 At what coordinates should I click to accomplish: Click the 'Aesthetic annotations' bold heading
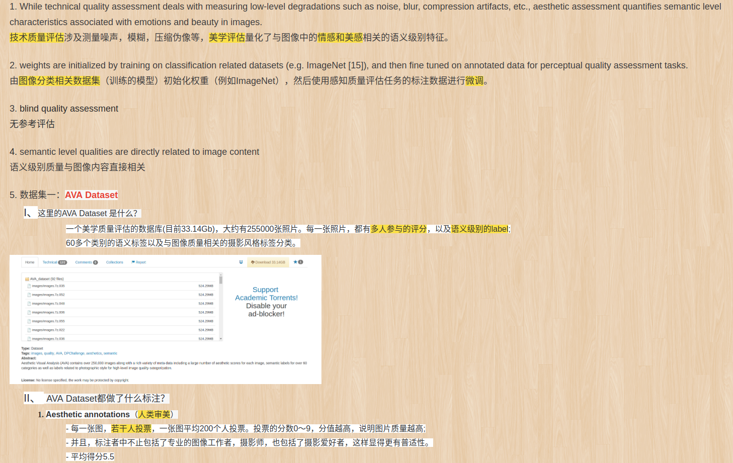(88, 415)
